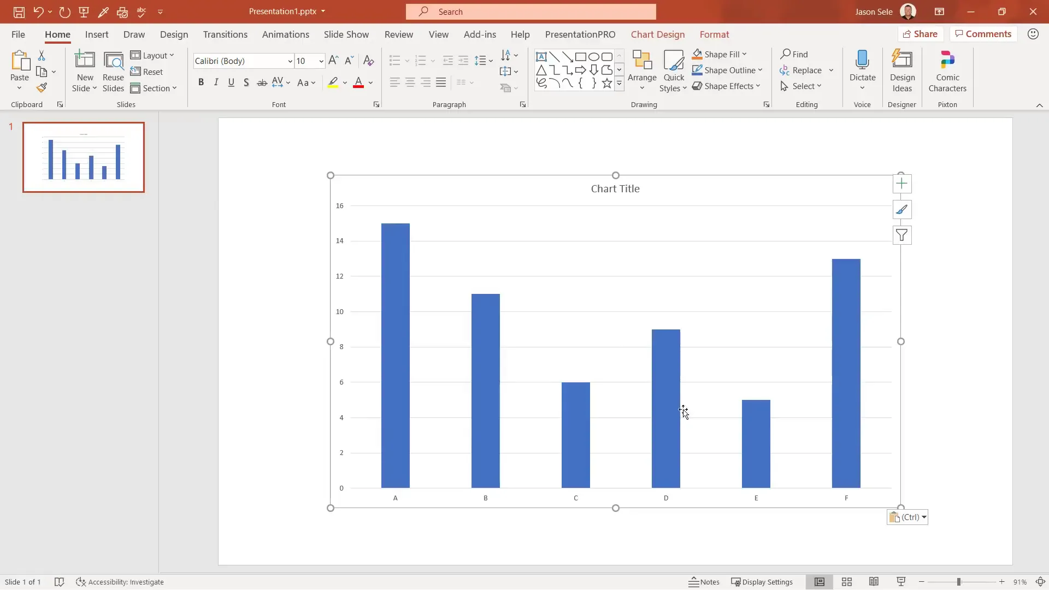Screen dimensions: 1049x590
Task: Toggle Italic formatting
Action: coord(216,82)
